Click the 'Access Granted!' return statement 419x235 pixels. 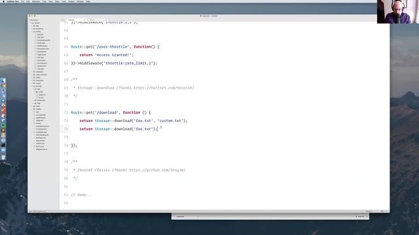(106, 55)
